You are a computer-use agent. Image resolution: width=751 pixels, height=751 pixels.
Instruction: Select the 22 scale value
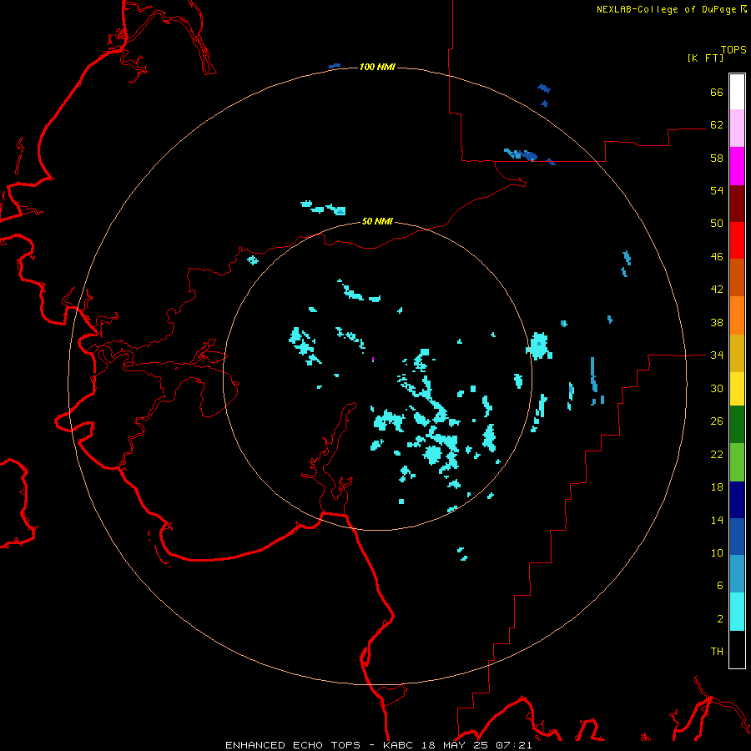(x=717, y=455)
